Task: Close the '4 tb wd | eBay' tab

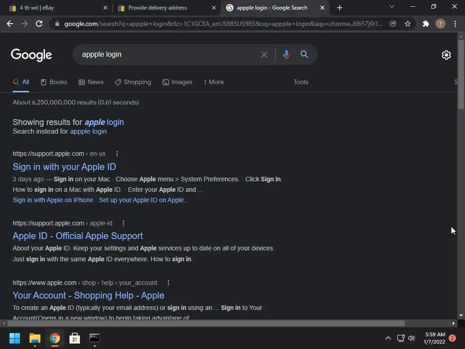Action: [x=105, y=8]
